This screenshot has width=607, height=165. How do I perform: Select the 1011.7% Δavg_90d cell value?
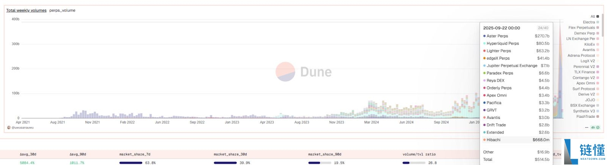(x=77, y=163)
